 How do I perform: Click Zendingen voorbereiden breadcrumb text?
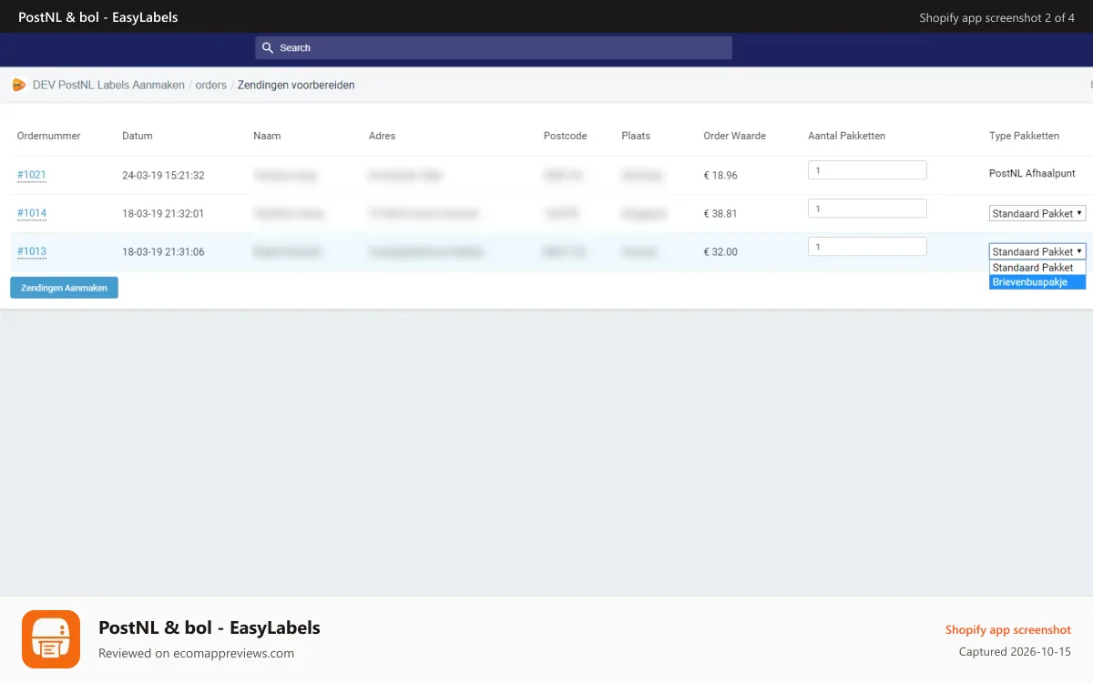[296, 85]
